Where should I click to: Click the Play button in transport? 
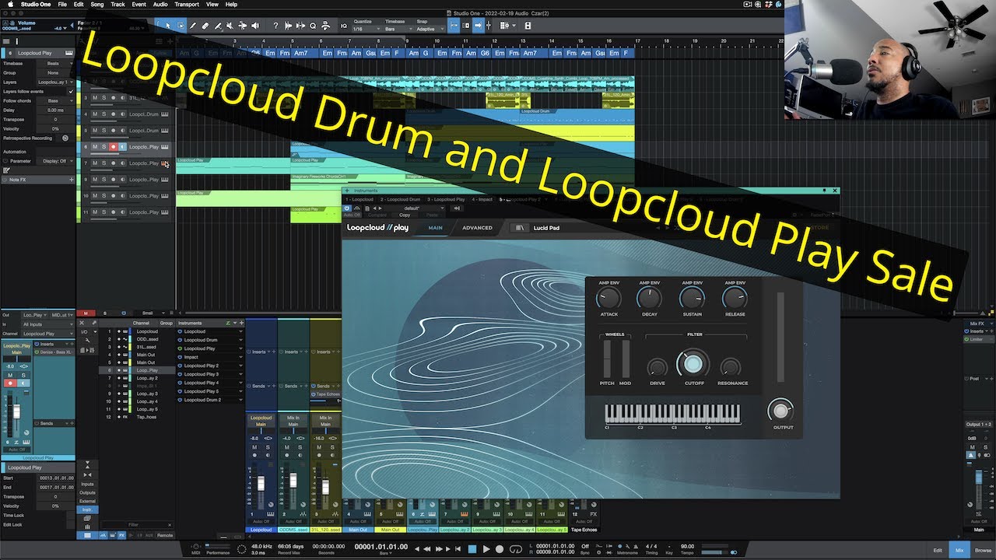pos(486,549)
